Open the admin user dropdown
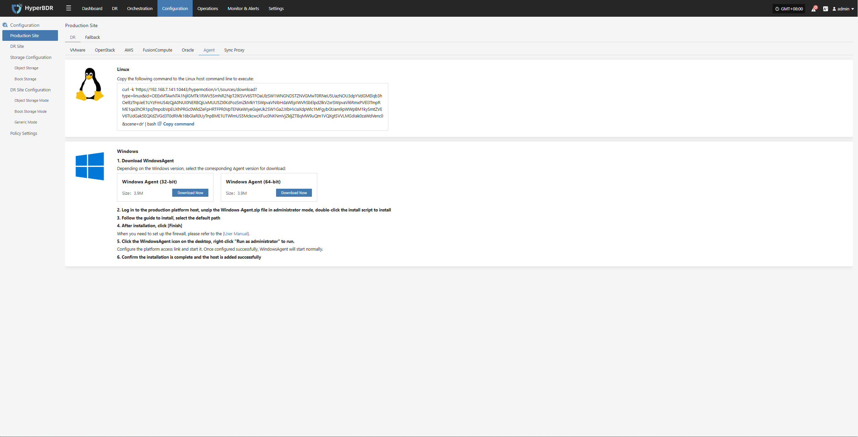 843,9
